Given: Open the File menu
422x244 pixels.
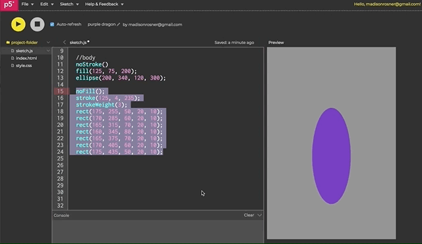Looking at the screenshot, I should tap(28, 4).
